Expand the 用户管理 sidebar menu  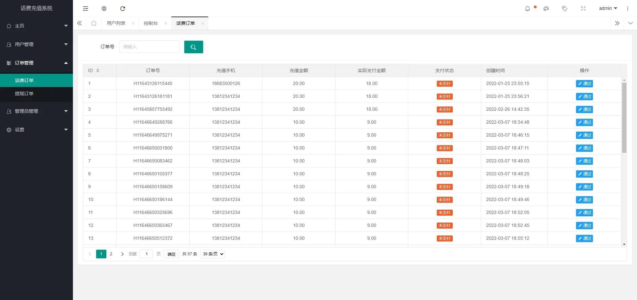tap(36, 44)
